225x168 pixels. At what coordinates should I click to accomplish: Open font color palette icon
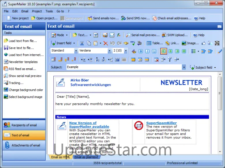coord(134,51)
